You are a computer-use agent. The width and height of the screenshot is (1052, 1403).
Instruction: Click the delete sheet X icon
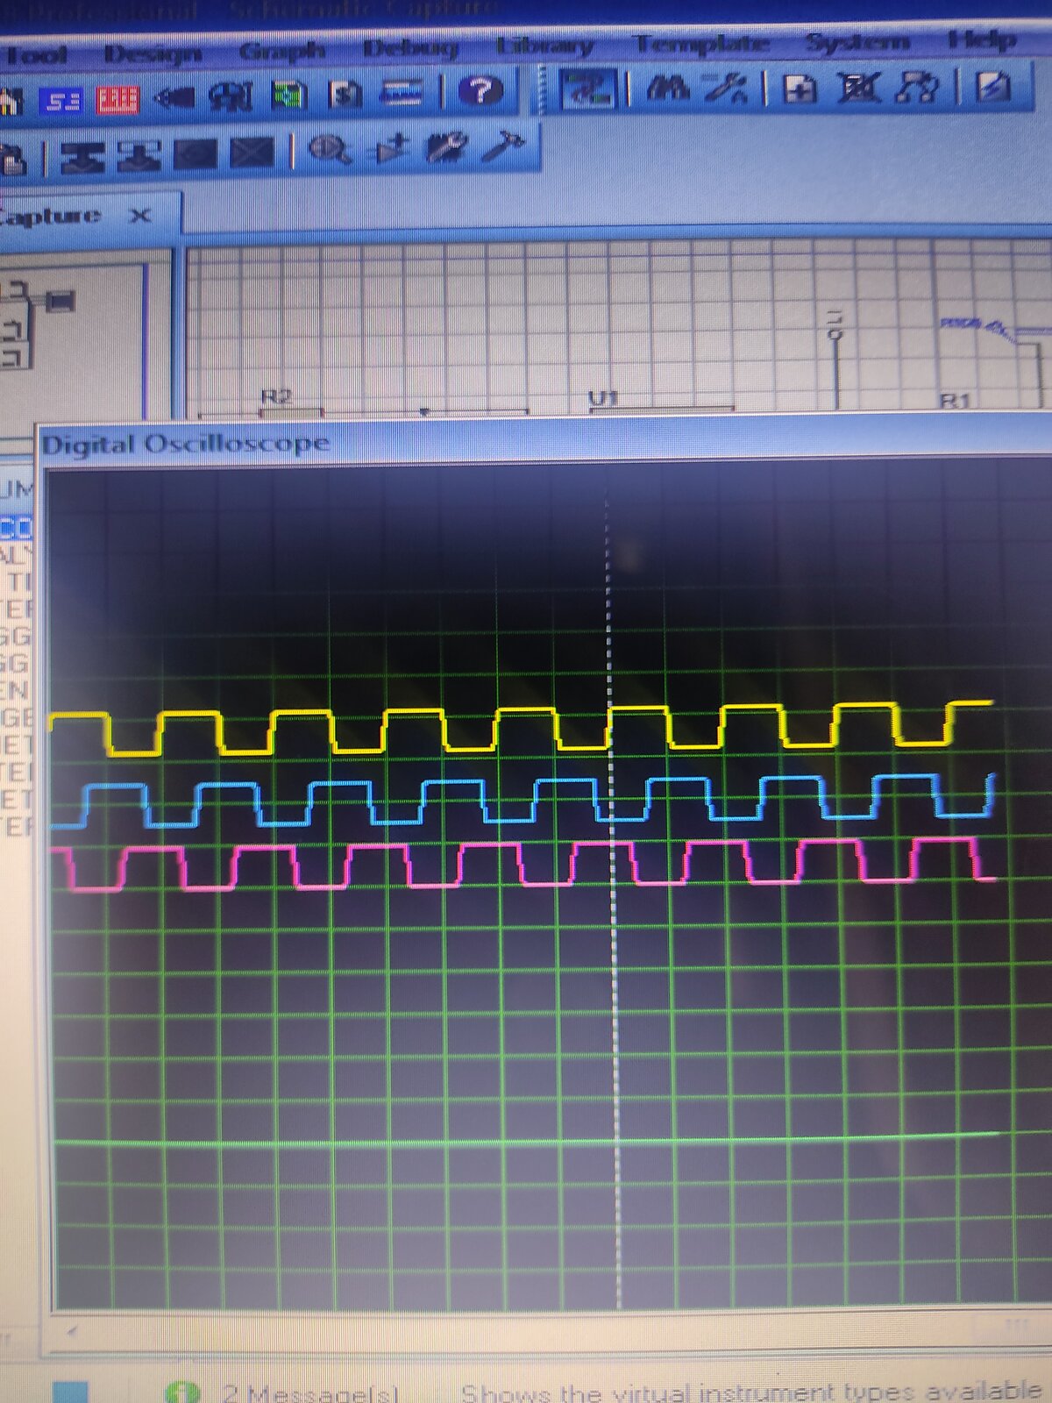(858, 87)
